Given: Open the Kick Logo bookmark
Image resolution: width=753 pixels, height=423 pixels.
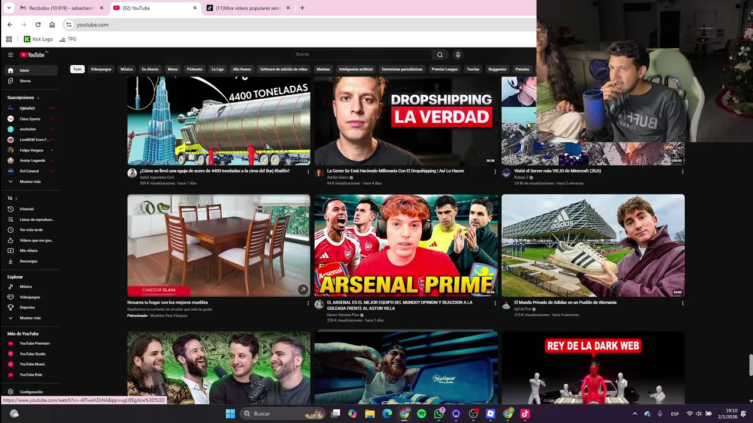Looking at the screenshot, I should tap(38, 39).
